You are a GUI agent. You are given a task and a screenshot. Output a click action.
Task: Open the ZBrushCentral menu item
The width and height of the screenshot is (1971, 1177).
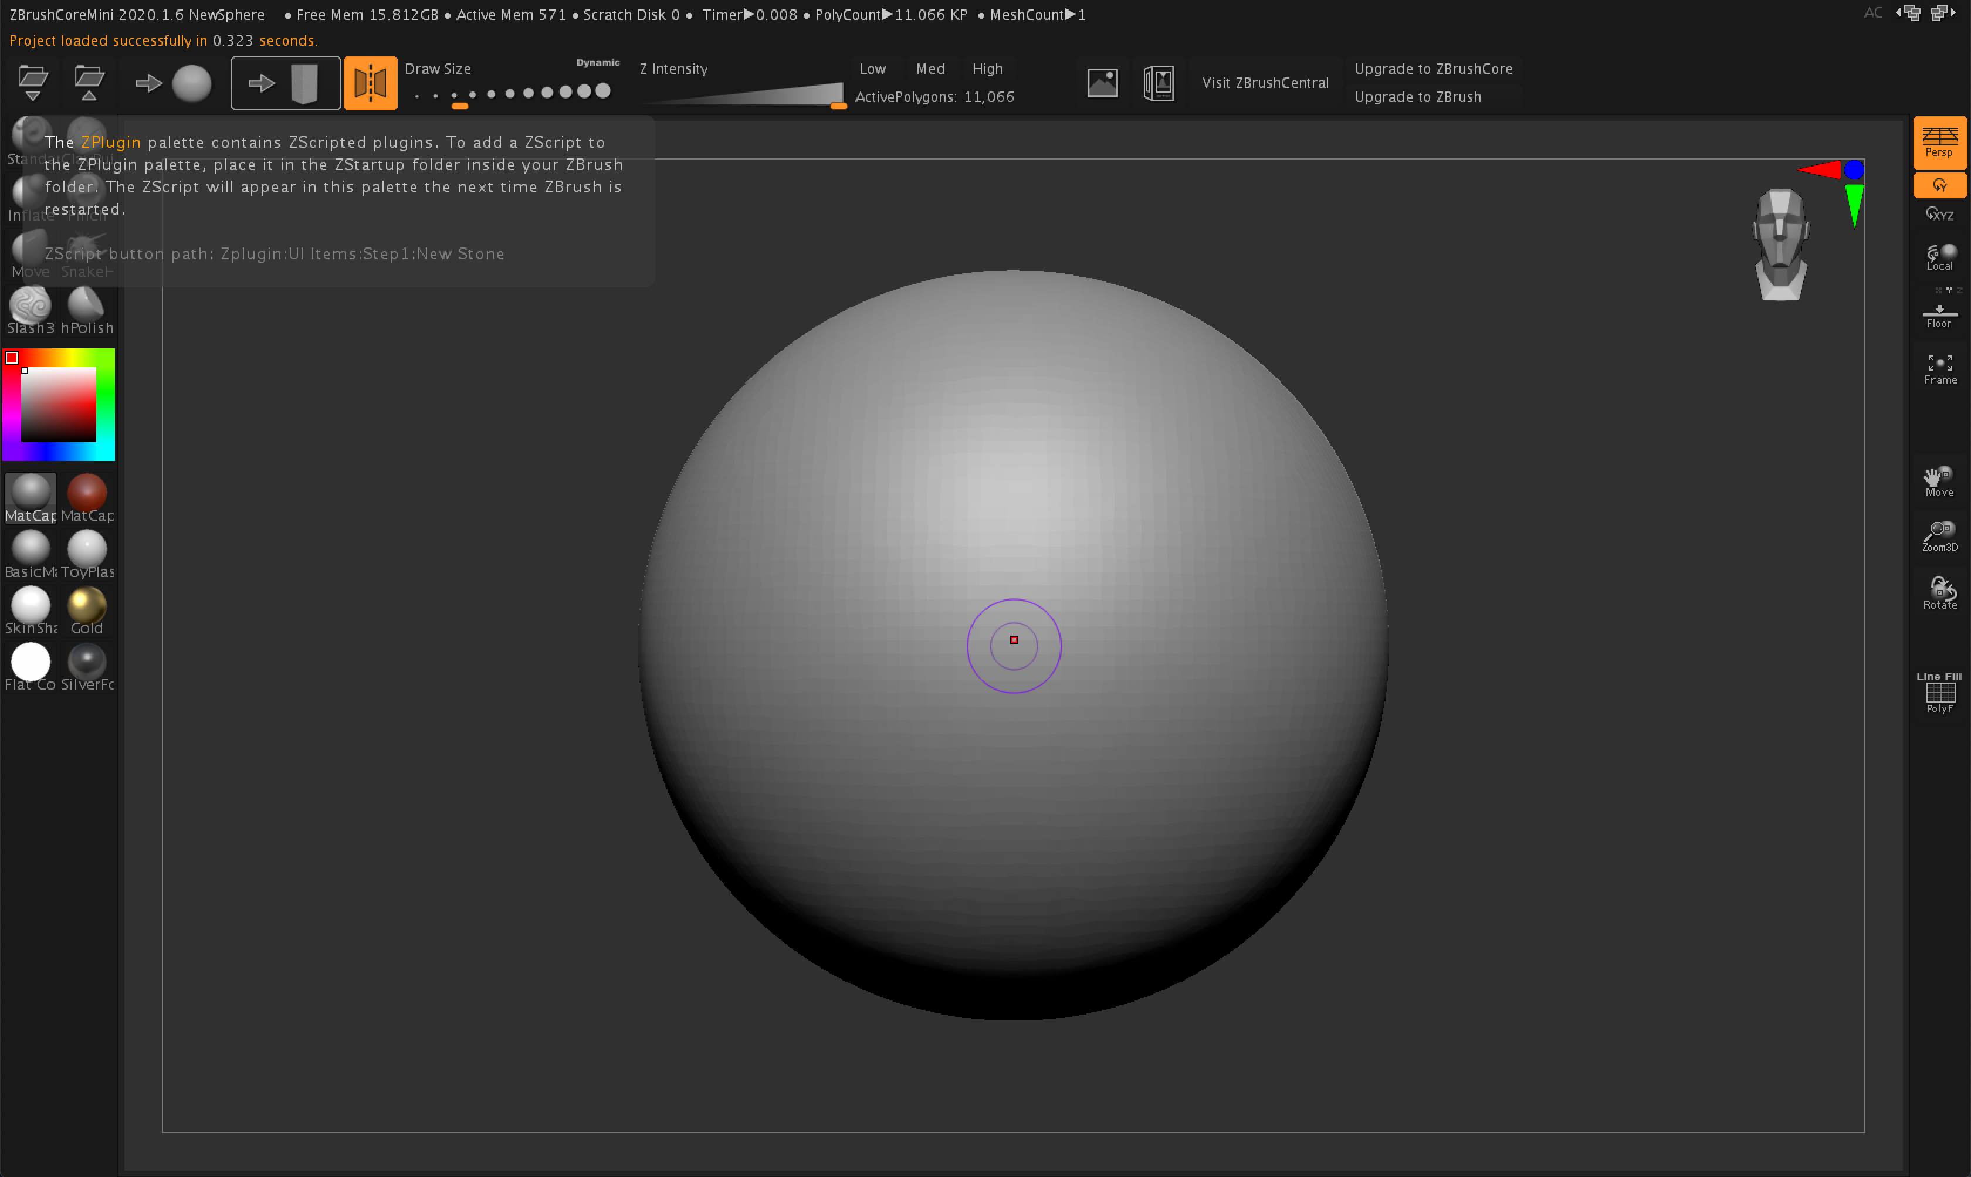(x=1262, y=82)
